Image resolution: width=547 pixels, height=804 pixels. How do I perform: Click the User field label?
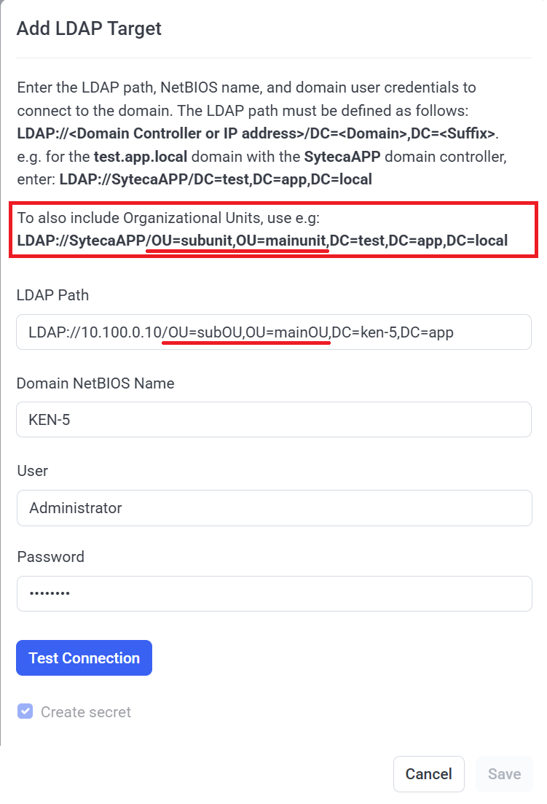click(x=32, y=470)
